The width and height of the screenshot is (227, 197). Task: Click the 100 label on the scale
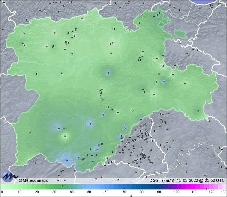(x=177, y=192)
